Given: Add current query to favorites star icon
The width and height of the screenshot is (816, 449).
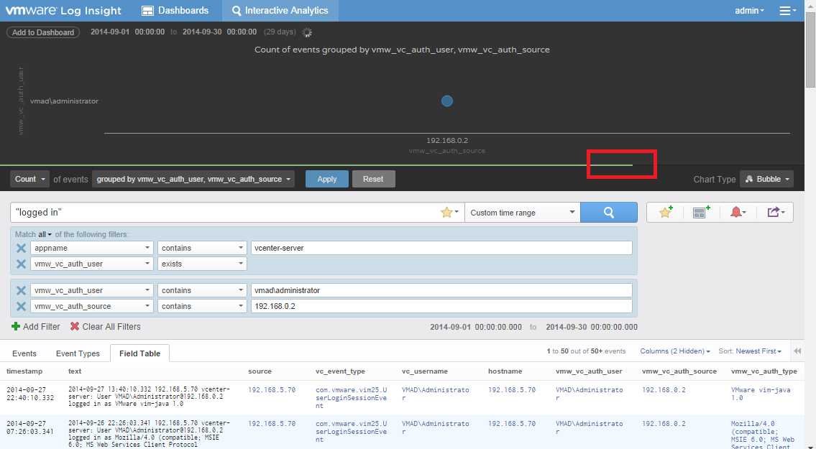Looking at the screenshot, I should [x=666, y=212].
